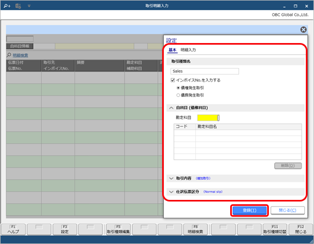Select the 基本 tab
Screen dimensions: 314x244
(173, 50)
